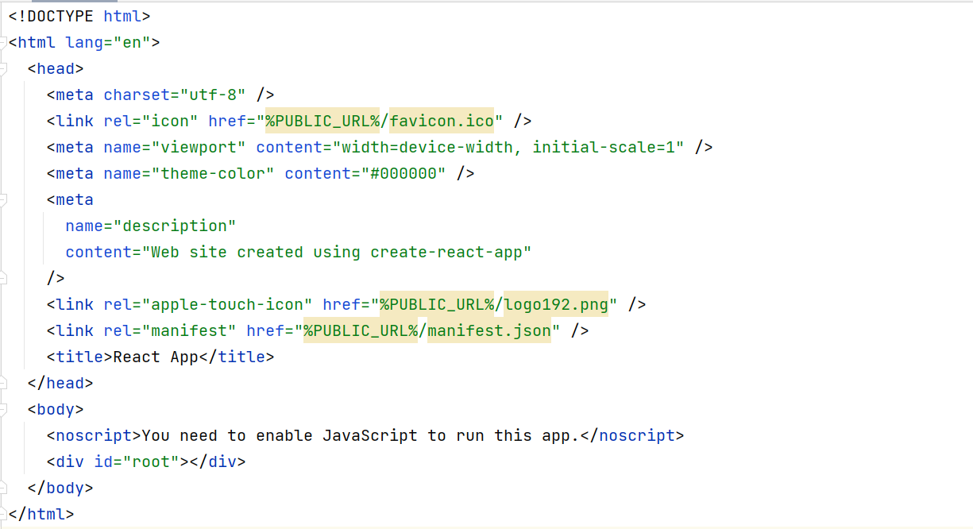973x529 pixels.
Task: Click fold end marker at closing head tag
Action: point(4,383)
